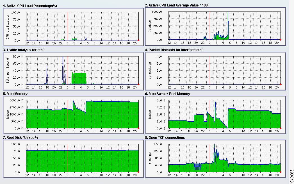294x184 pixels.
Task: Click the '3600.0 M' value on Free Memory axis
Action: 17,100
